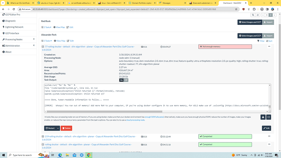Click the project search magnifier icon
281x158 pixels.
pos(253,15)
